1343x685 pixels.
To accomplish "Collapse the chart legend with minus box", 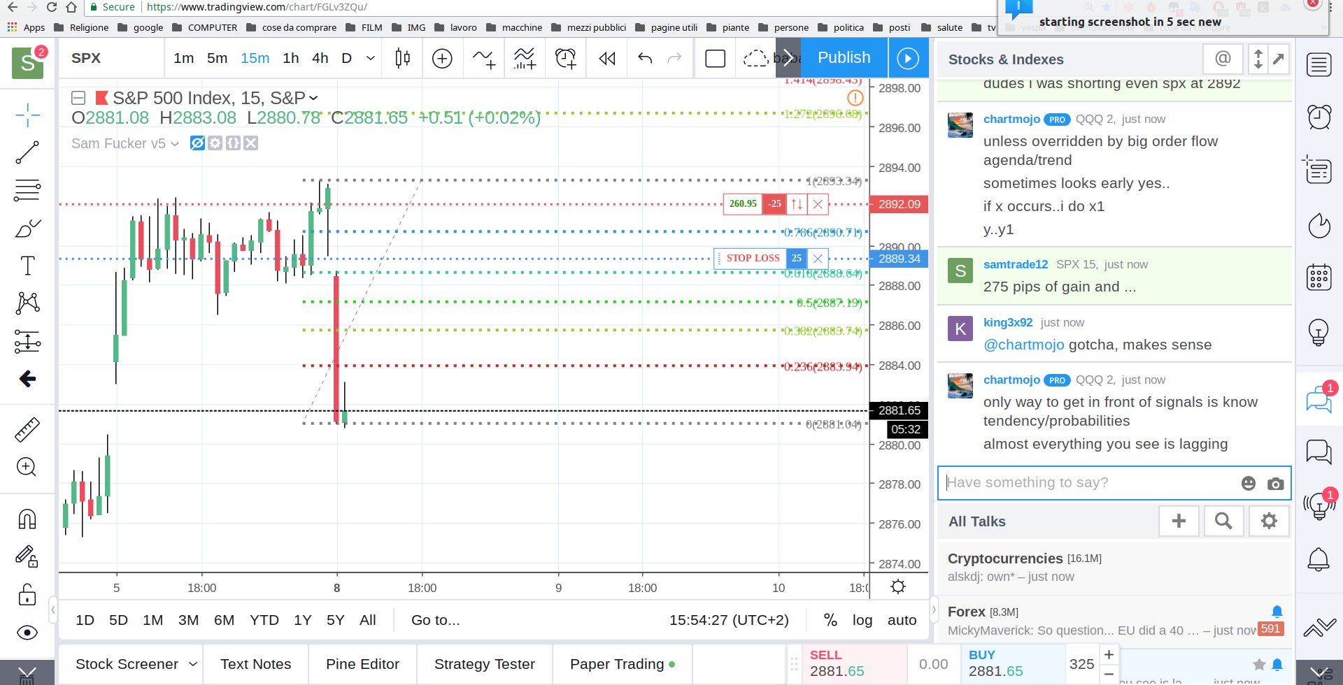I will [x=78, y=98].
